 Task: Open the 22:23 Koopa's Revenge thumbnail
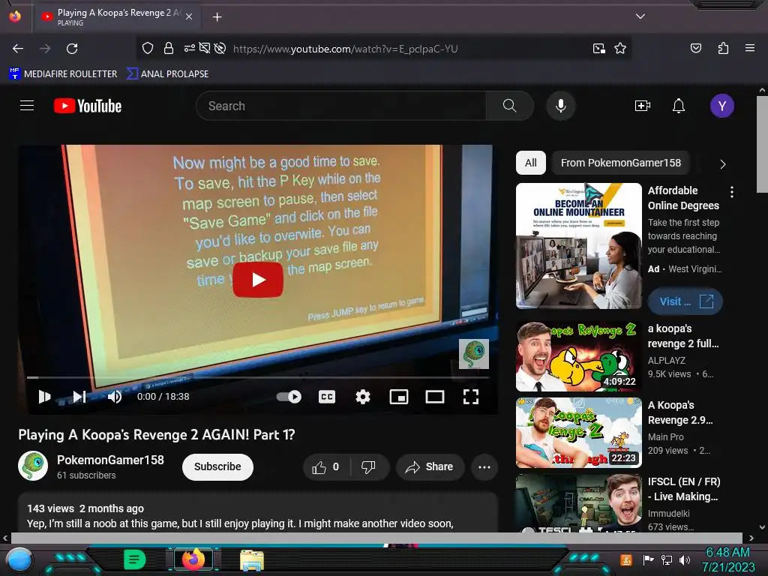coord(578,433)
